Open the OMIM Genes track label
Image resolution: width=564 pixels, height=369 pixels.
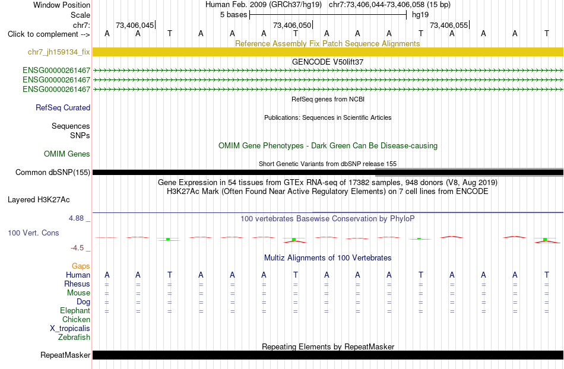(67, 154)
